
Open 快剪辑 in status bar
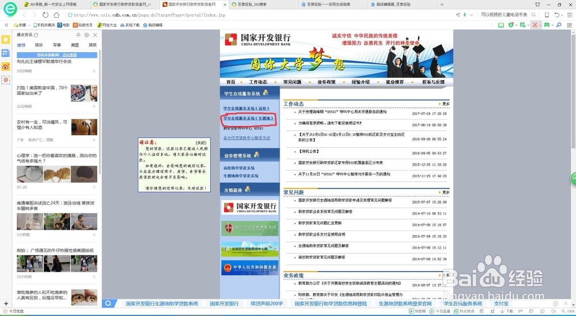click(x=418, y=311)
